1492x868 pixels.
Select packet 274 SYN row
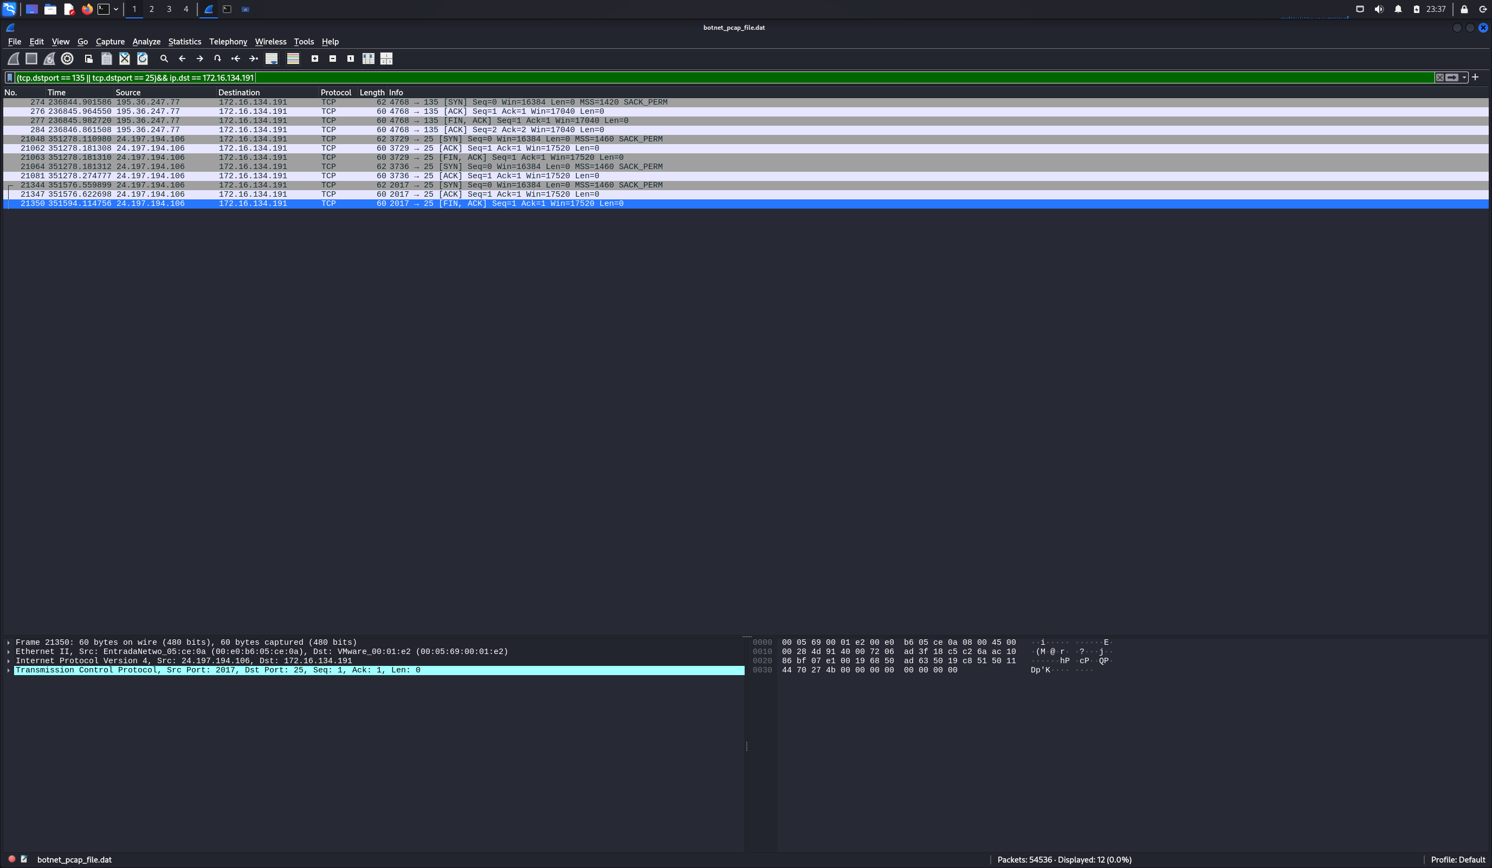click(x=355, y=102)
